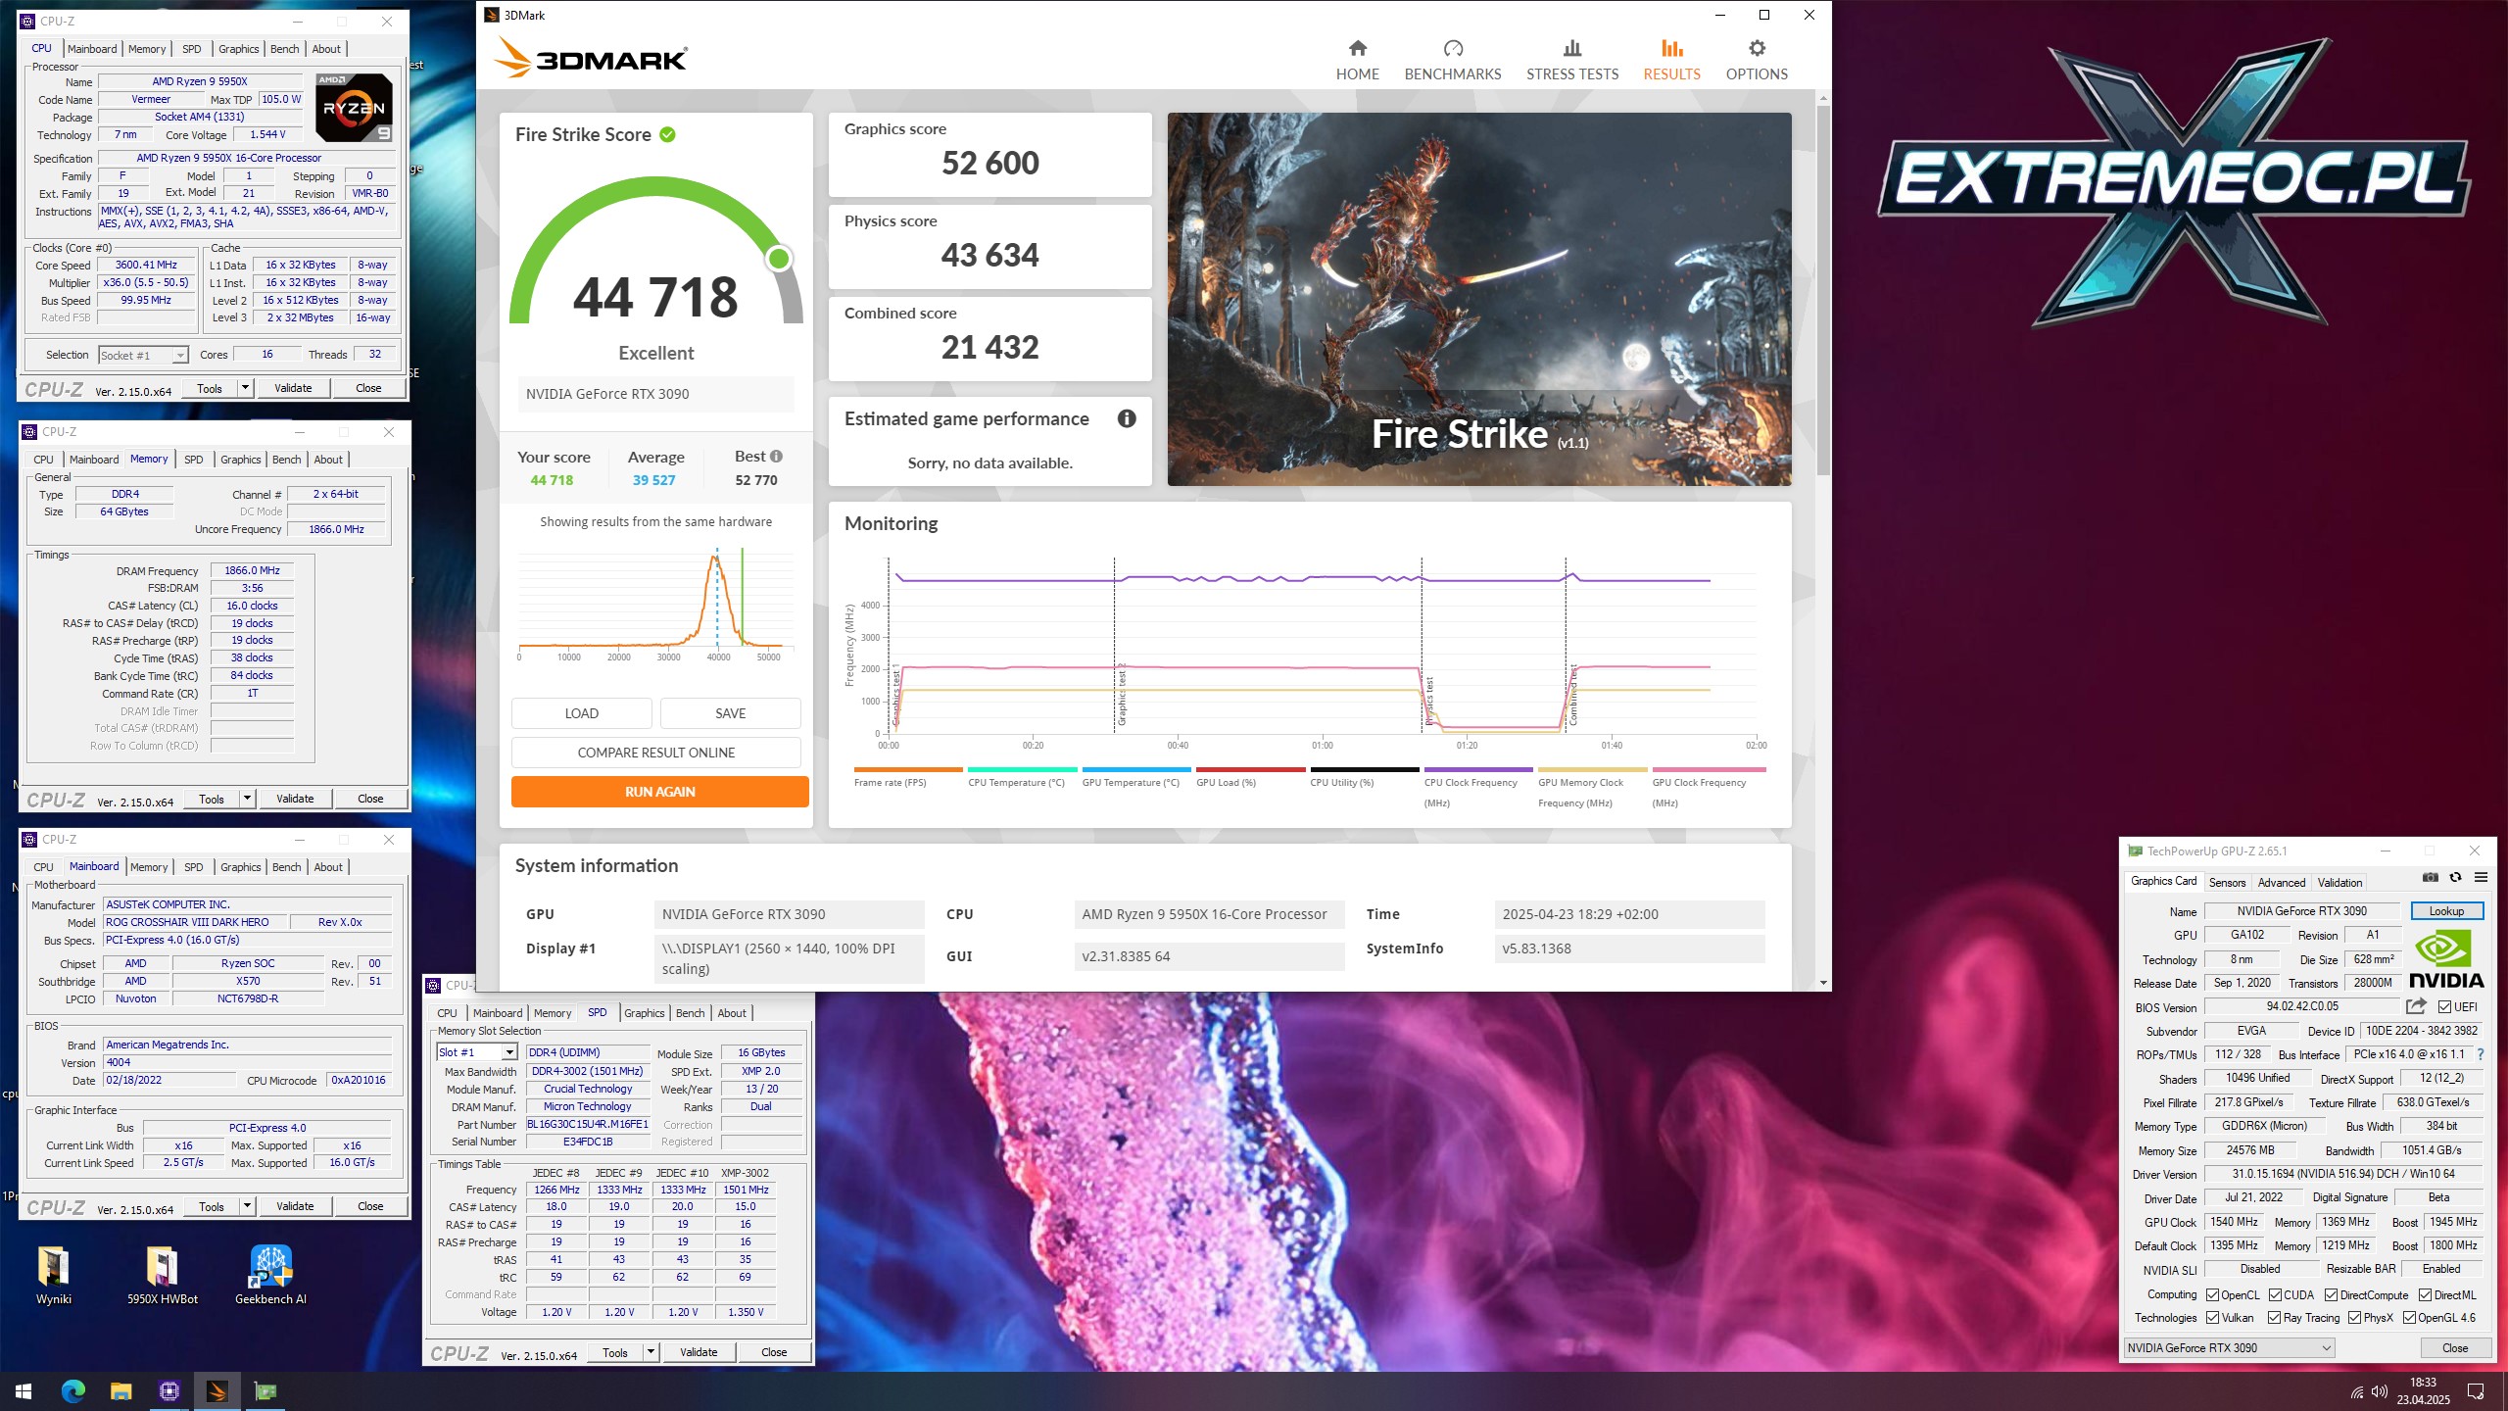Image resolution: width=2508 pixels, height=1411 pixels.
Task: Switch to GPU-Z via its taskbar icon
Action: point(265,1390)
